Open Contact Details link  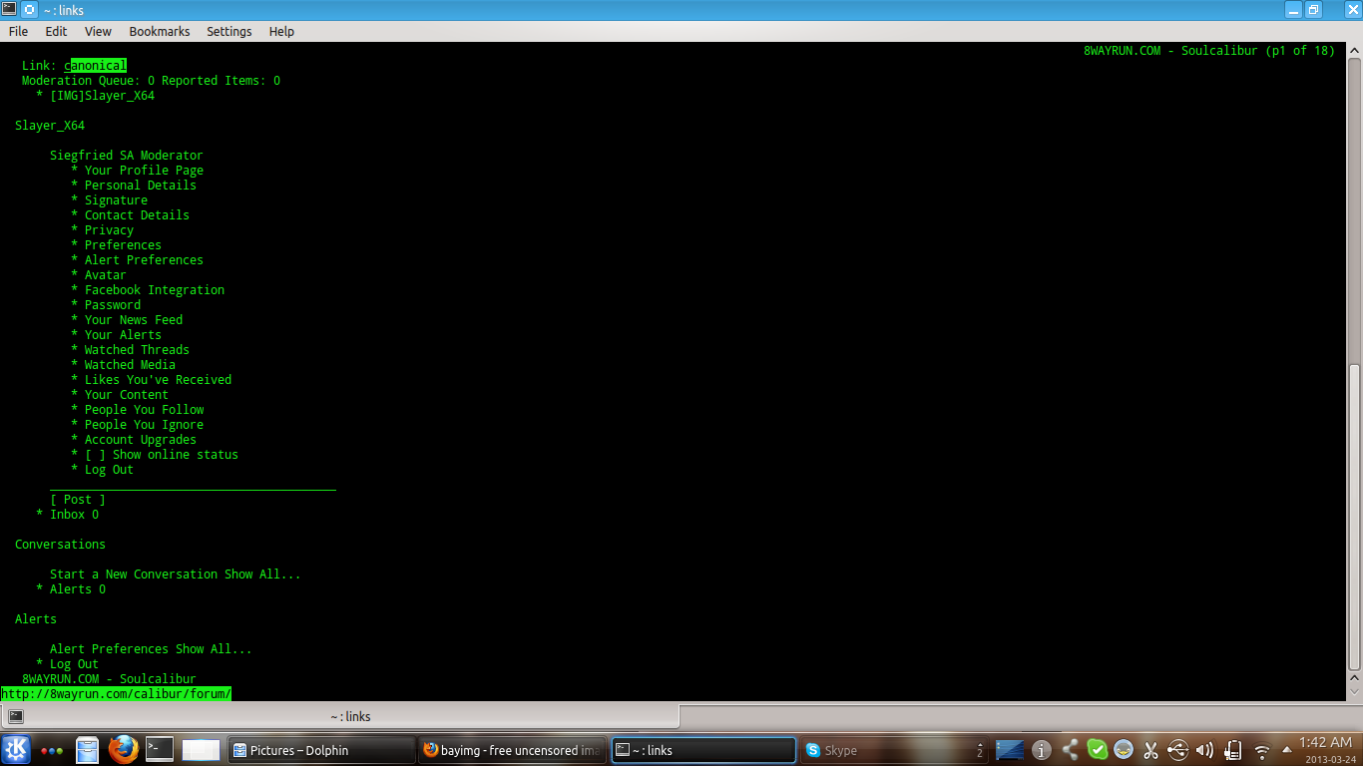[x=137, y=215]
